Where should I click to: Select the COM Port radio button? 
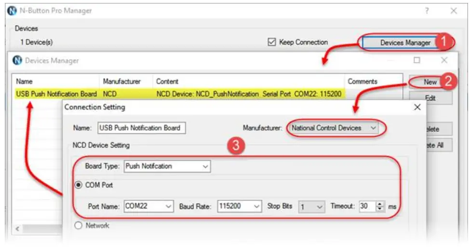pyautogui.click(x=78, y=185)
